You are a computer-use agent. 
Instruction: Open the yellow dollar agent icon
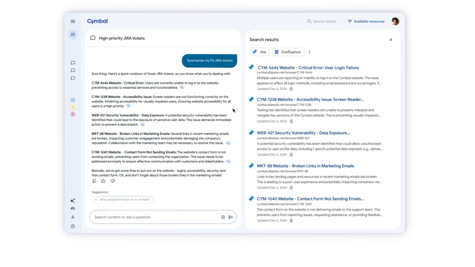pyautogui.click(x=73, y=107)
